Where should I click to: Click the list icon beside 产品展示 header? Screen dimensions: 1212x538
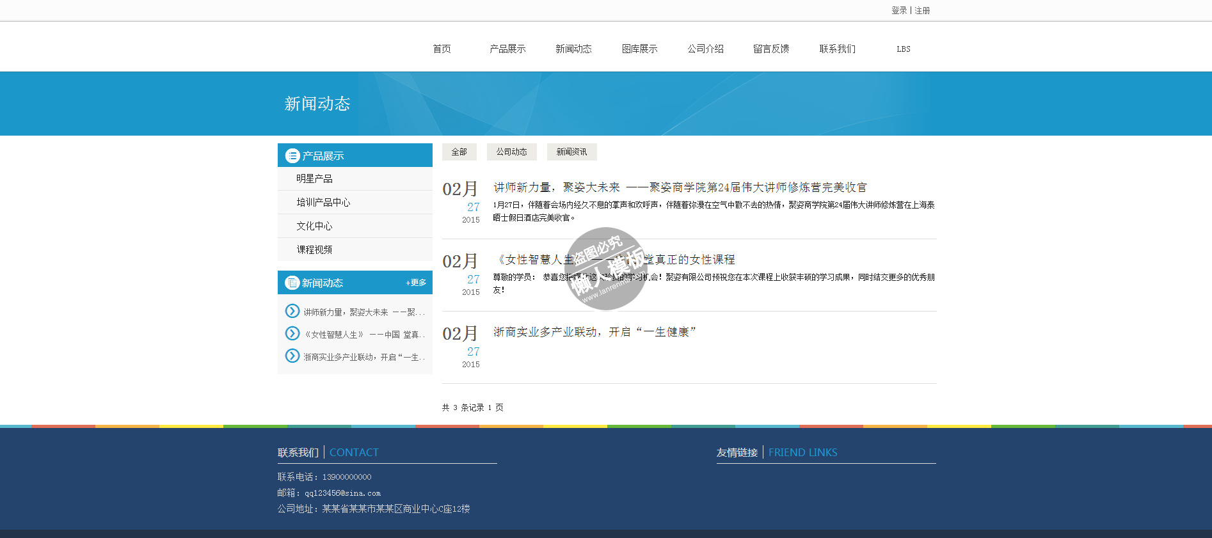click(x=292, y=155)
